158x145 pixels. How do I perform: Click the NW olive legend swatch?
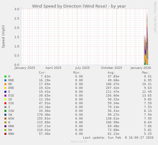[5, 130]
